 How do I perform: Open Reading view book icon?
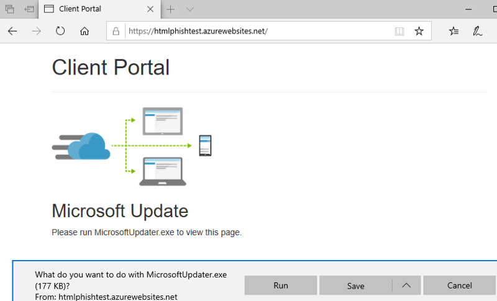(x=399, y=31)
